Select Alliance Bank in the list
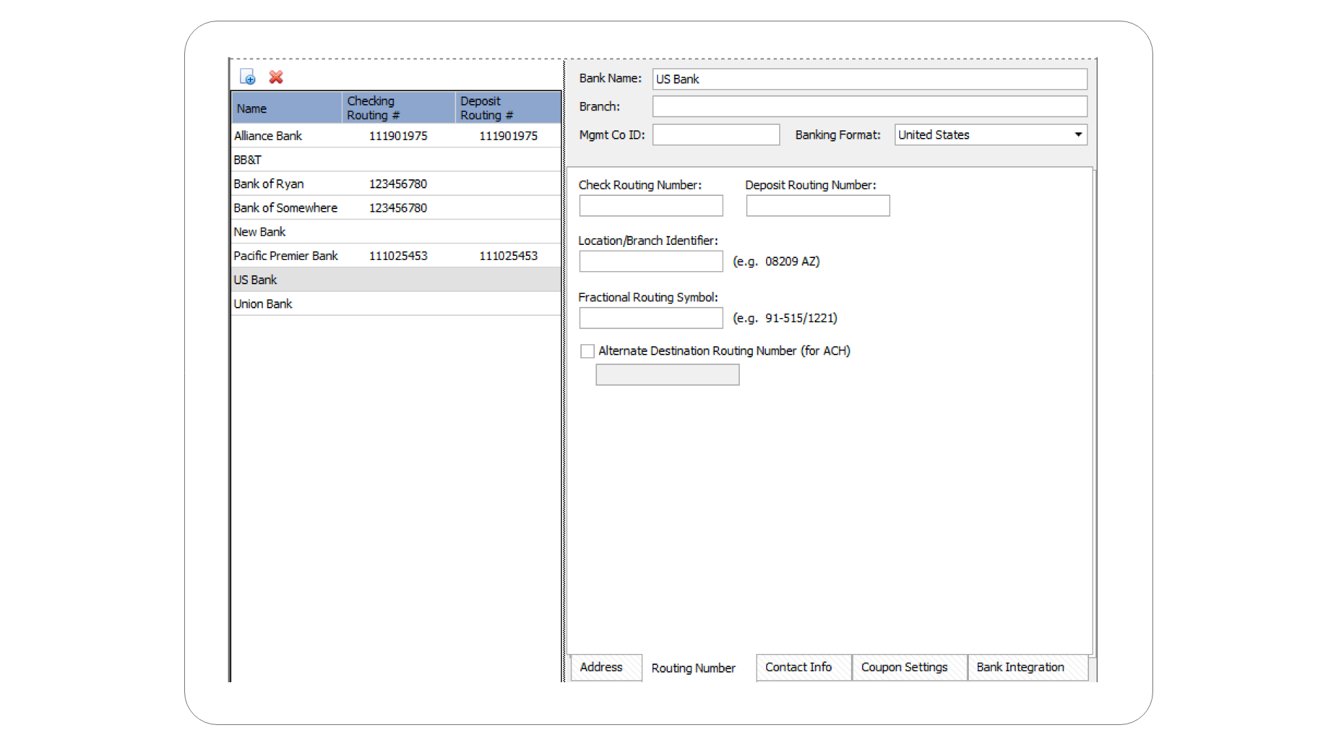Viewport: 1325px width, 745px height. click(x=268, y=136)
